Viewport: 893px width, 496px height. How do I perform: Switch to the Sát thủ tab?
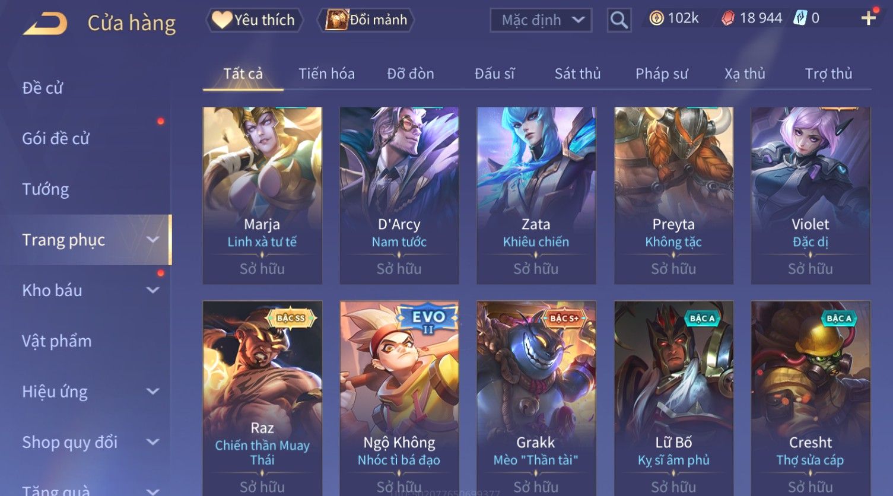[577, 74]
